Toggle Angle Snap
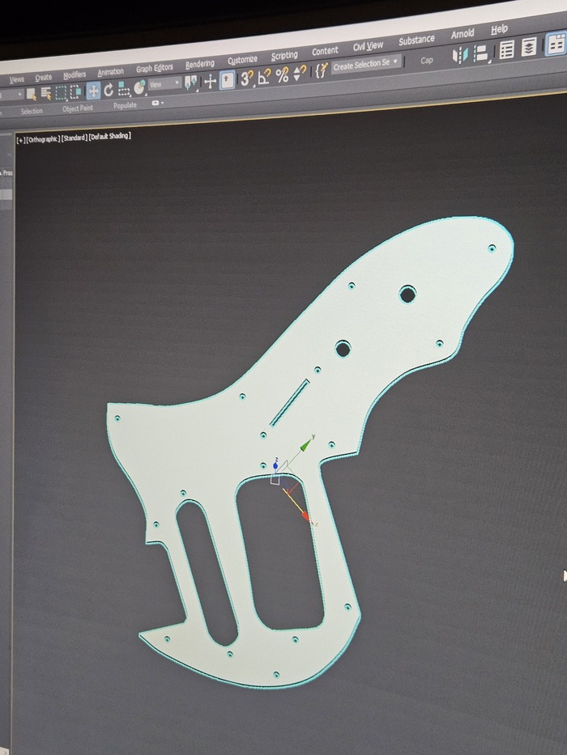The image size is (567, 755). tap(264, 78)
